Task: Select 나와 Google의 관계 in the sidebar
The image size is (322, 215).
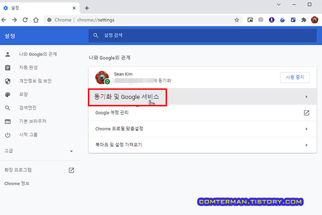Action: pyautogui.click(x=38, y=54)
